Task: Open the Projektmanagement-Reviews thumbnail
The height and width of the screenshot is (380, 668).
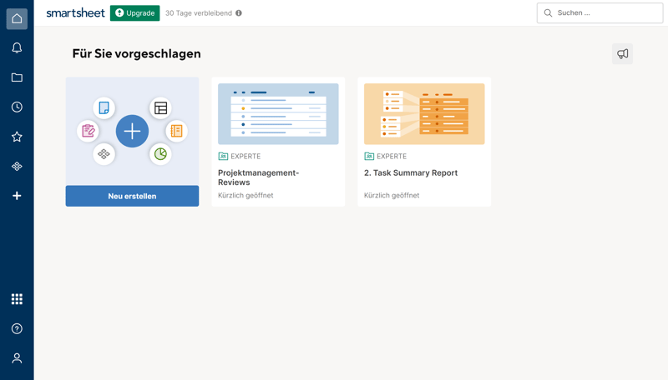Action: [278, 114]
